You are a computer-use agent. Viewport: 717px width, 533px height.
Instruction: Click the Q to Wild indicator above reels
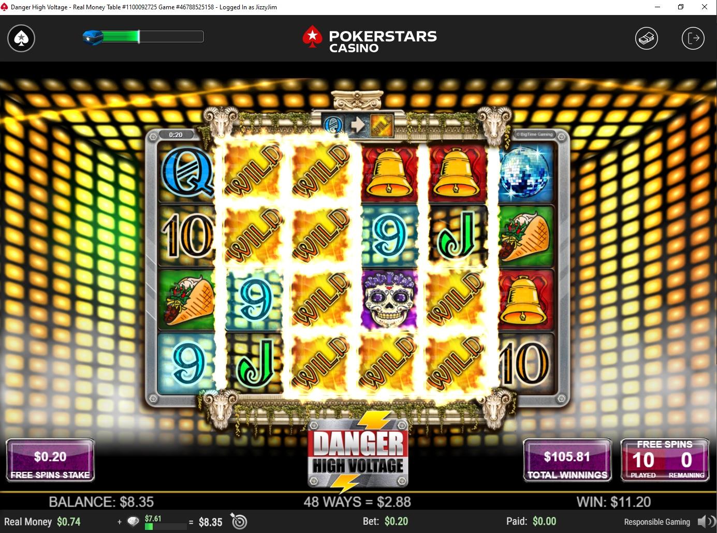pyautogui.click(x=358, y=125)
